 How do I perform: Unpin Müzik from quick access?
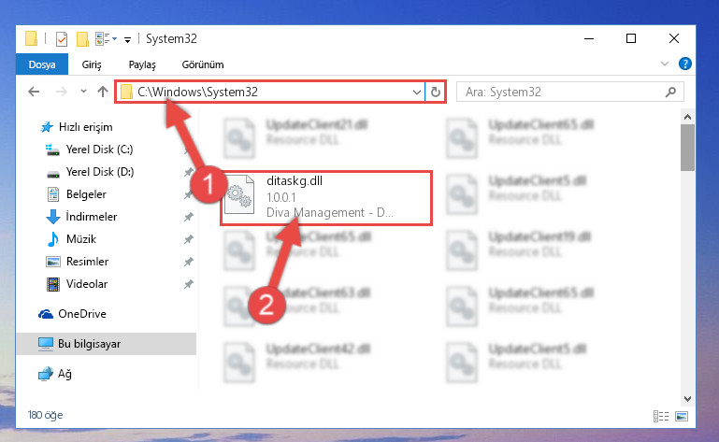(189, 239)
